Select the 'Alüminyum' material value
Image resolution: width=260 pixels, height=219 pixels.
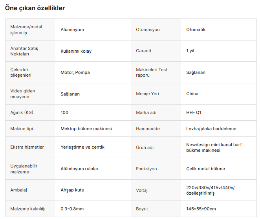tap(72, 29)
